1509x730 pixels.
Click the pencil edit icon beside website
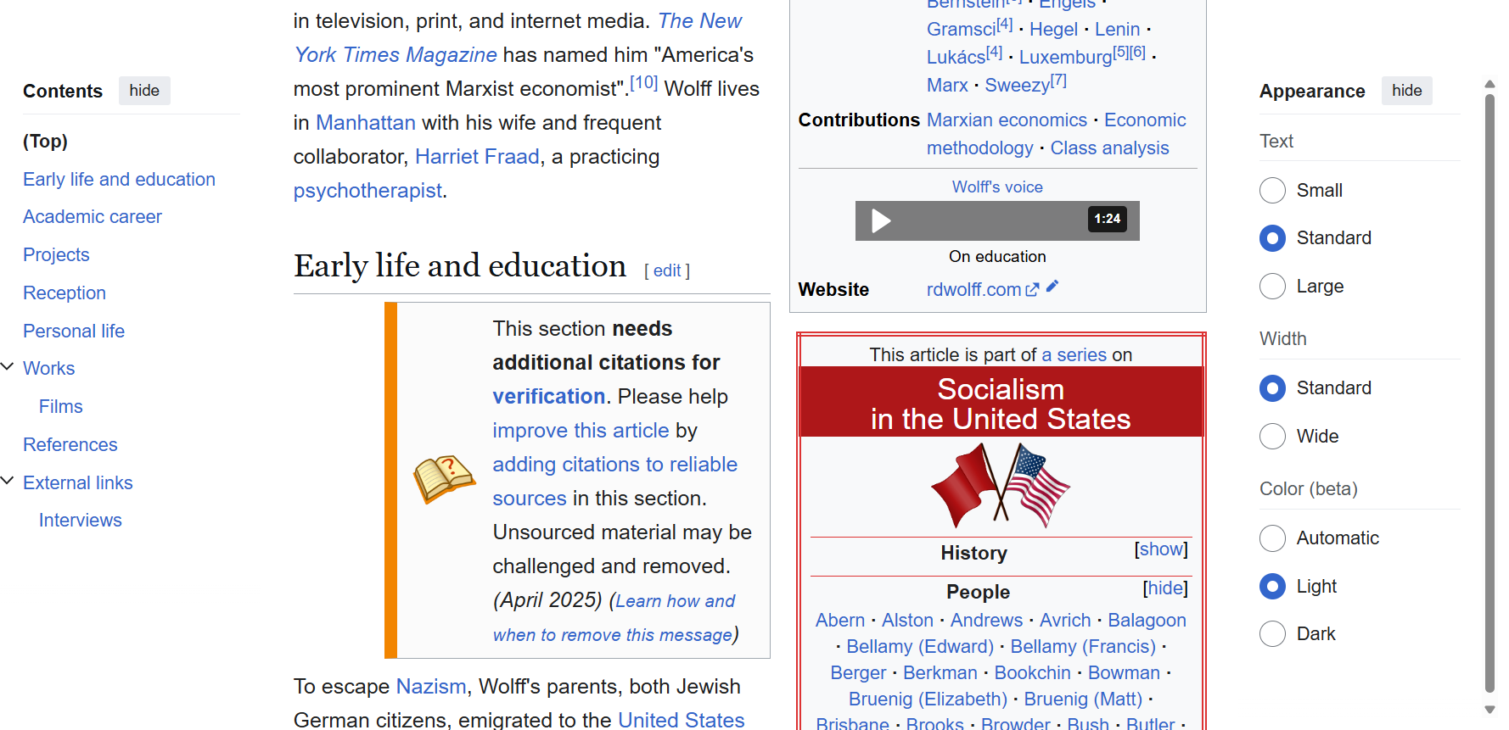pyautogui.click(x=1052, y=287)
